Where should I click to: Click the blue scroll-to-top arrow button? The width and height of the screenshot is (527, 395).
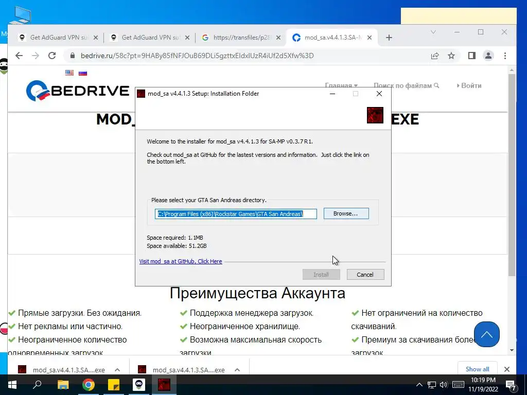pos(486,334)
